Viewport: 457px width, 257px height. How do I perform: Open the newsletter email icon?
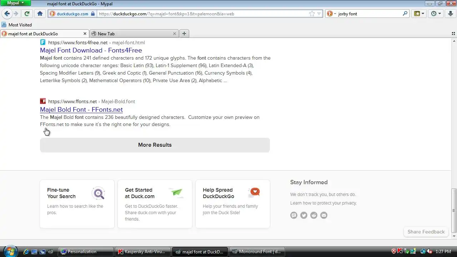[324, 215]
